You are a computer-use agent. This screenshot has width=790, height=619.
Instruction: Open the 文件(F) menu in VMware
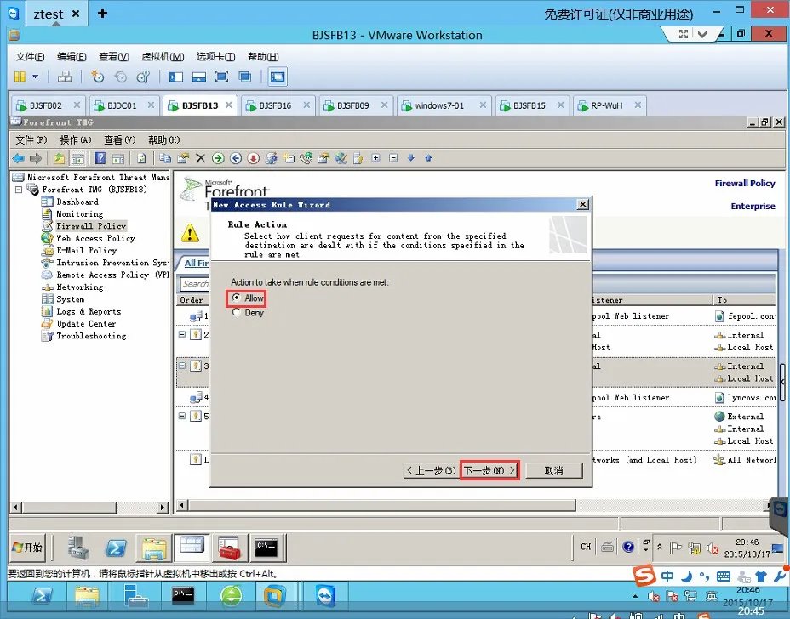click(x=30, y=56)
